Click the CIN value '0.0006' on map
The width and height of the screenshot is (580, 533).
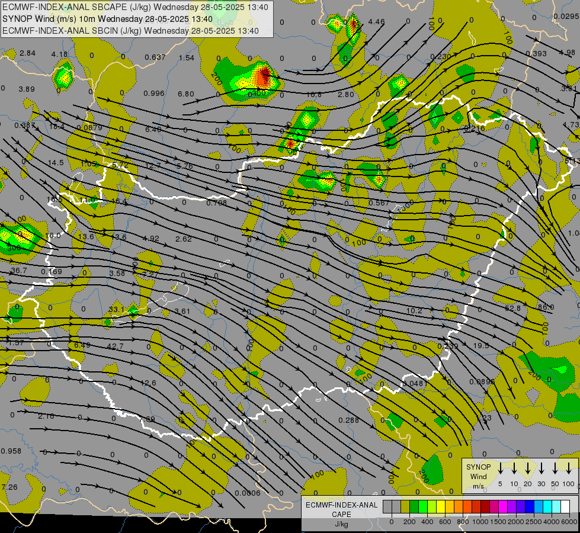pos(248,493)
